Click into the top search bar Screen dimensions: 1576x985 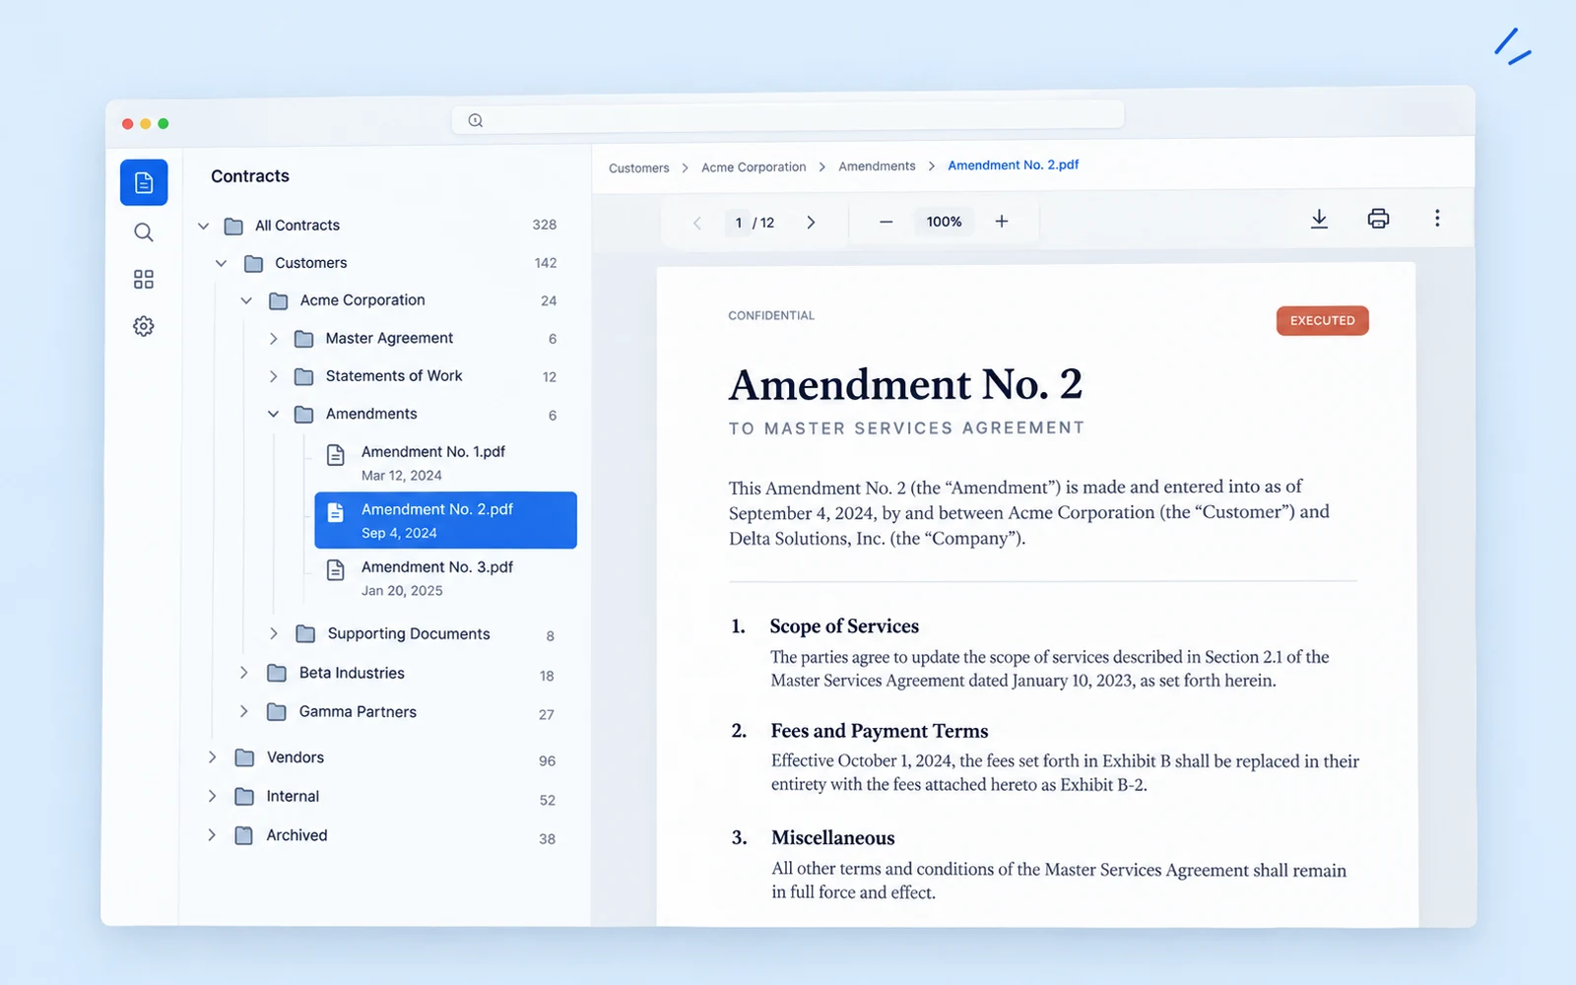(788, 118)
